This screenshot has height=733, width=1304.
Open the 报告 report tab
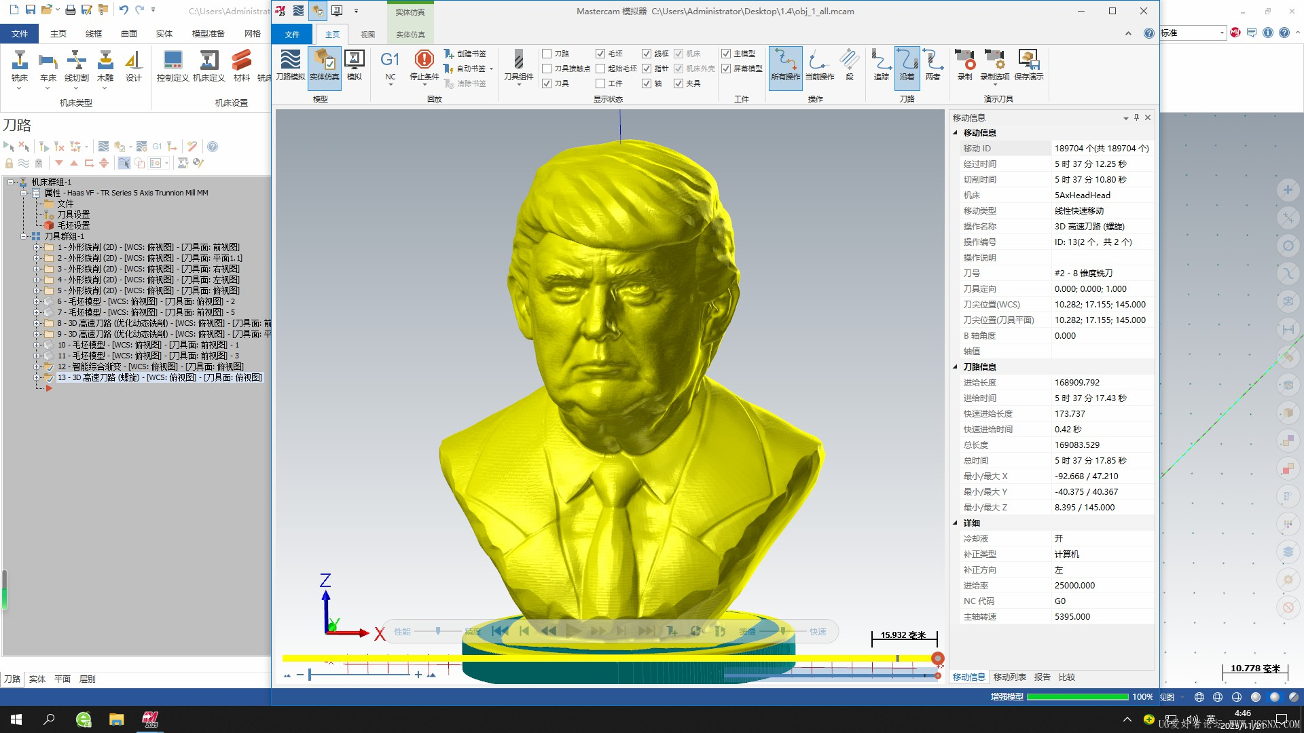click(1042, 677)
